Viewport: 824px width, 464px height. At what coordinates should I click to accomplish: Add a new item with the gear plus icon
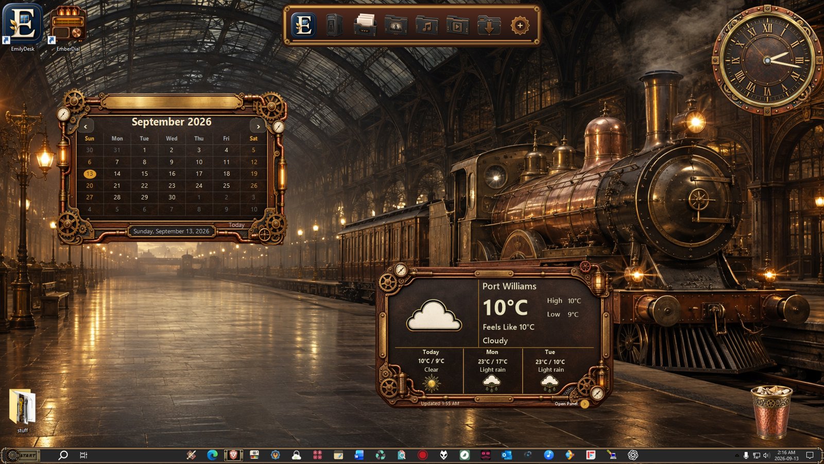click(520, 25)
